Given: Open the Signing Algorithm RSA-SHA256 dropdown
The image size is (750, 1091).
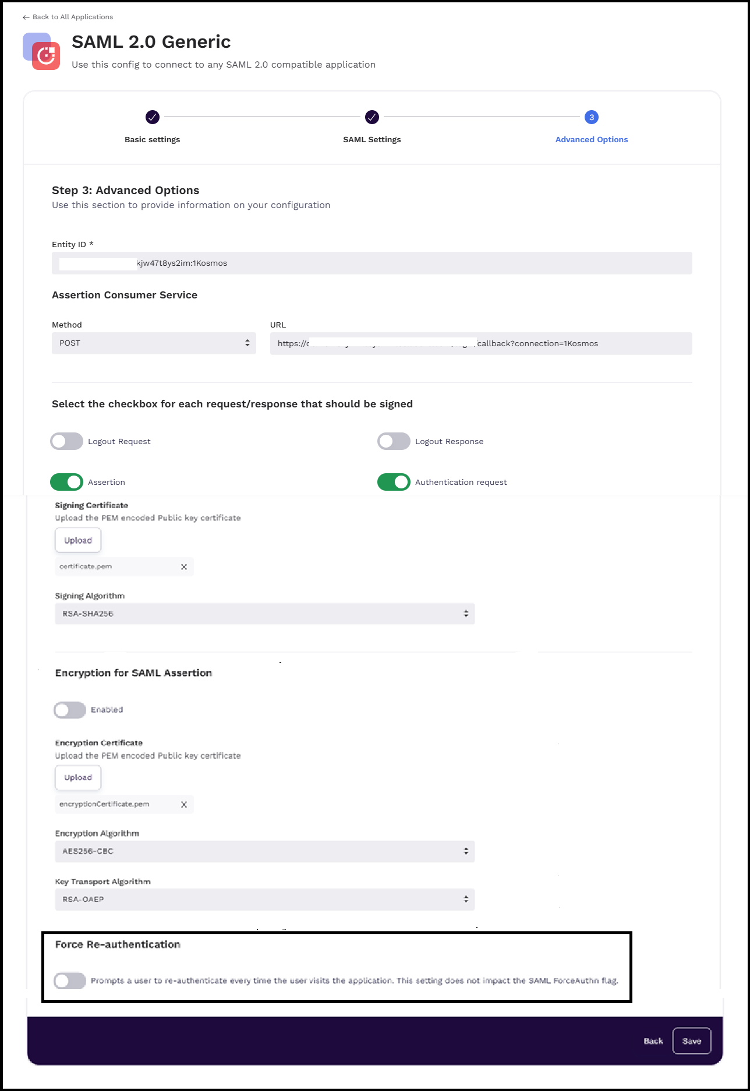Looking at the screenshot, I should 265,614.
